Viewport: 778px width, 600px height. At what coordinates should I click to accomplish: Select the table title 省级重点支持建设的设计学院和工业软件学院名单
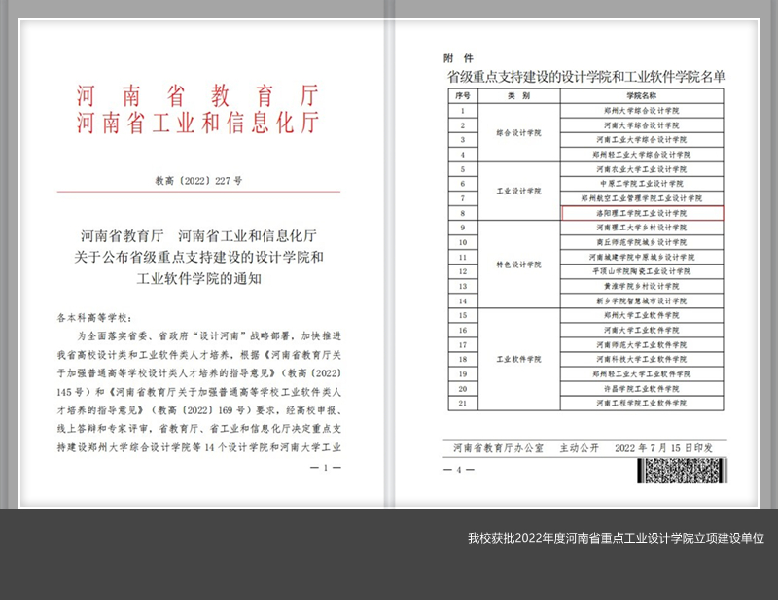pos(585,76)
